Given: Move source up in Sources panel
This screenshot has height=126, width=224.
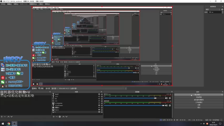Looking at the screenshot, I should tap(64, 116).
